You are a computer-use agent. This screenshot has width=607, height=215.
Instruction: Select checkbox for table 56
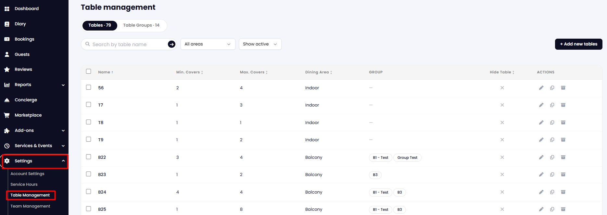[x=88, y=87]
